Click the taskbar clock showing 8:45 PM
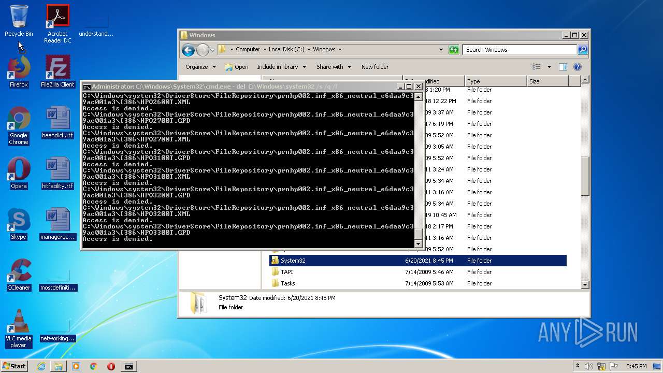The height and width of the screenshot is (373, 663). pos(636,366)
